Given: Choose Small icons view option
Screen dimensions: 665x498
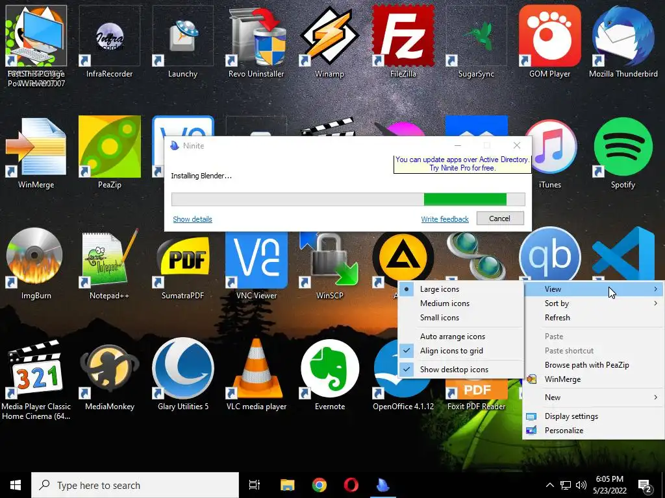Looking at the screenshot, I should pyautogui.click(x=461, y=318).
